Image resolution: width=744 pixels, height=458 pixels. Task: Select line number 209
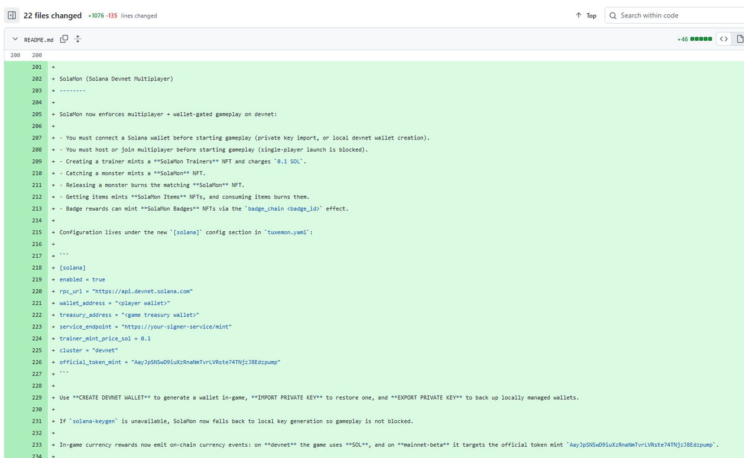pyautogui.click(x=37, y=161)
